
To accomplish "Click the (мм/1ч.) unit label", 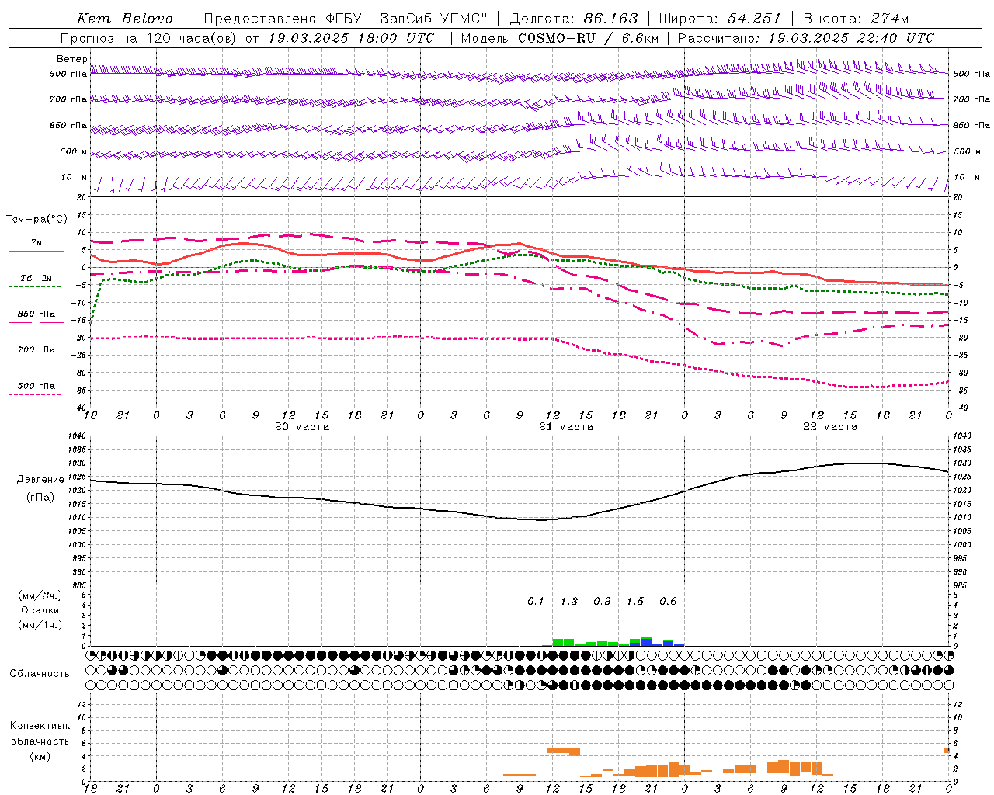I will [40, 625].
